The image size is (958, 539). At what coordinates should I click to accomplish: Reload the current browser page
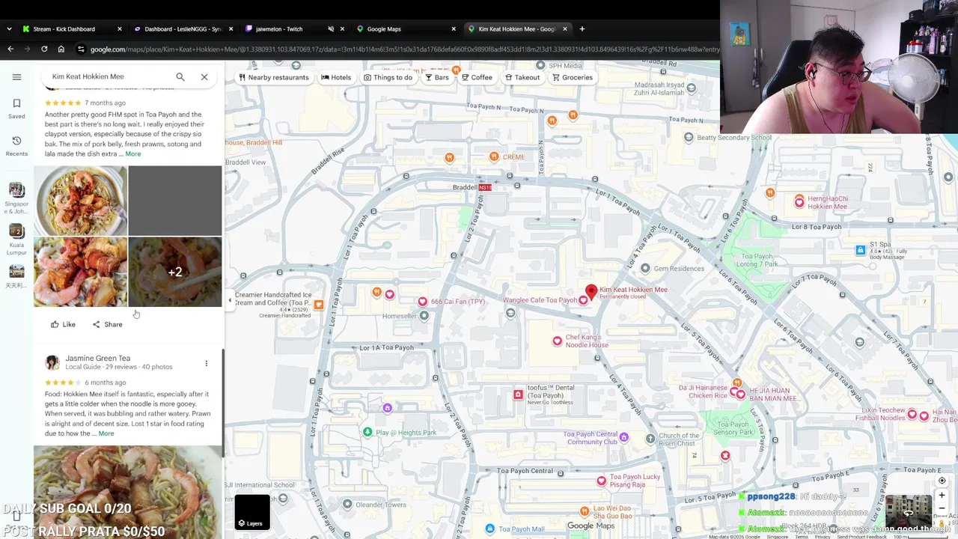(x=44, y=49)
